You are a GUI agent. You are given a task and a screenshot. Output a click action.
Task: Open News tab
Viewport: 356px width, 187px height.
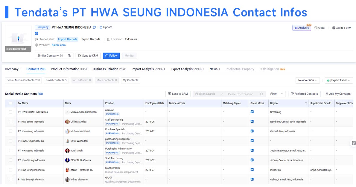click(x=215, y=69)
